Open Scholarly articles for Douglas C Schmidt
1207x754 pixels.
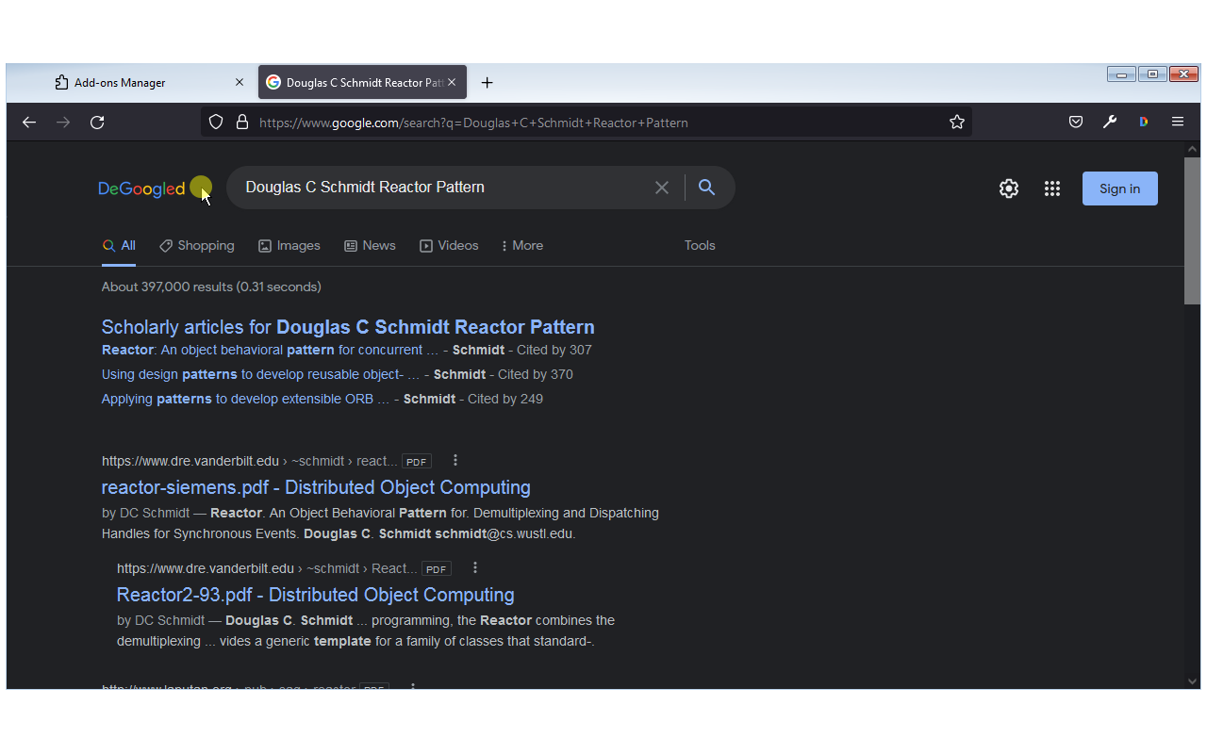coord(348,327)
